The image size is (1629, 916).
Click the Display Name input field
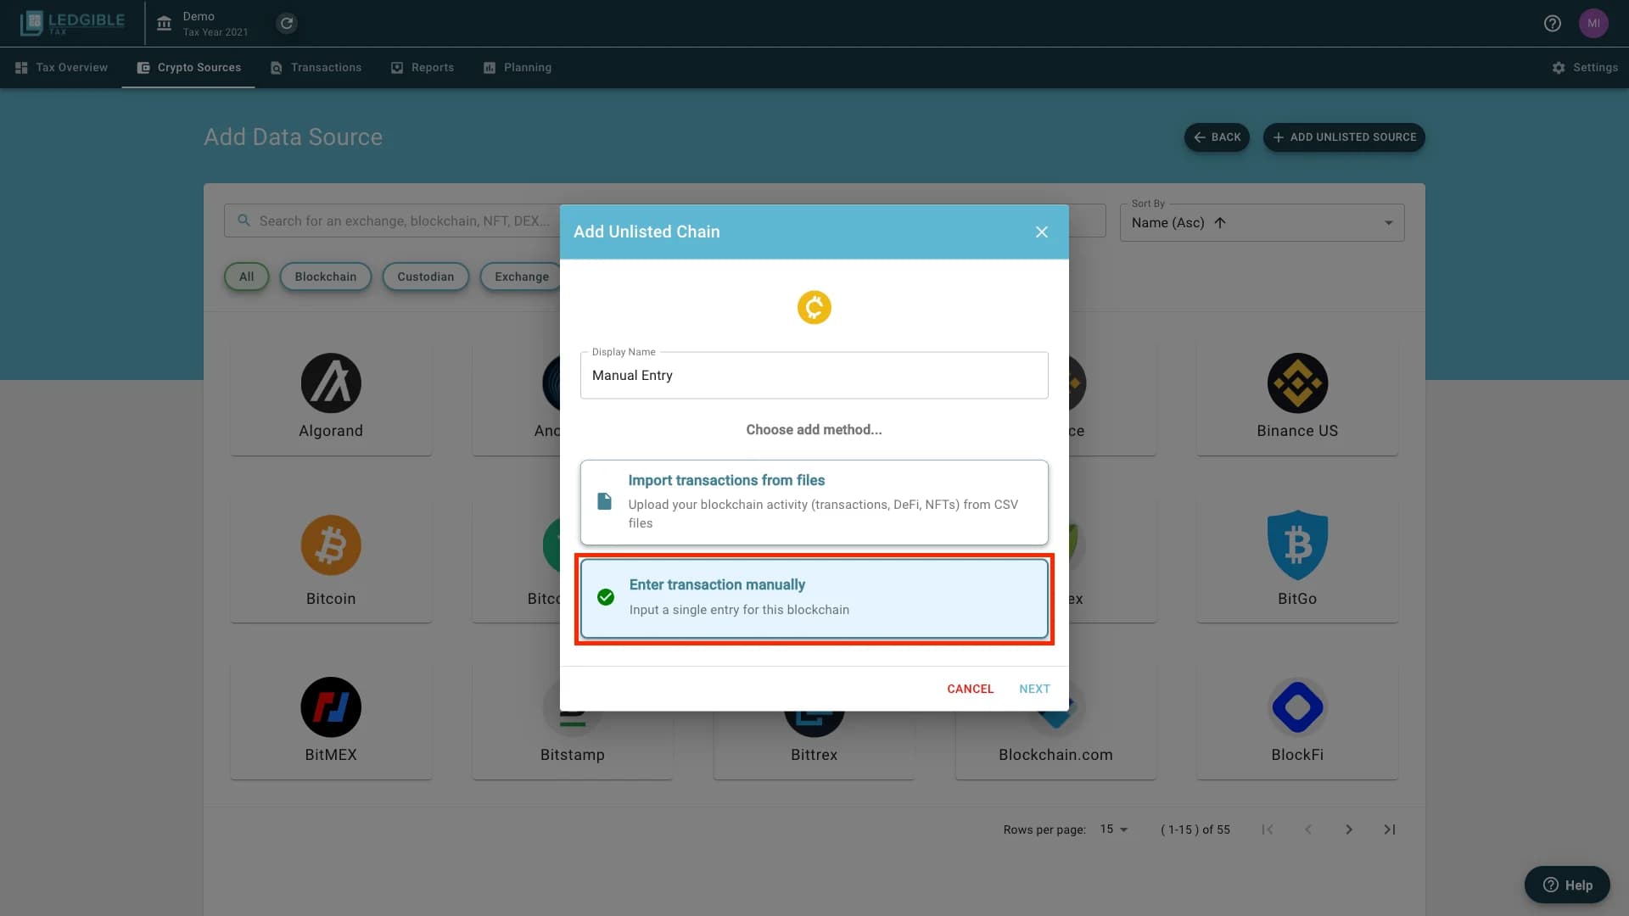(x=814, y=375)
